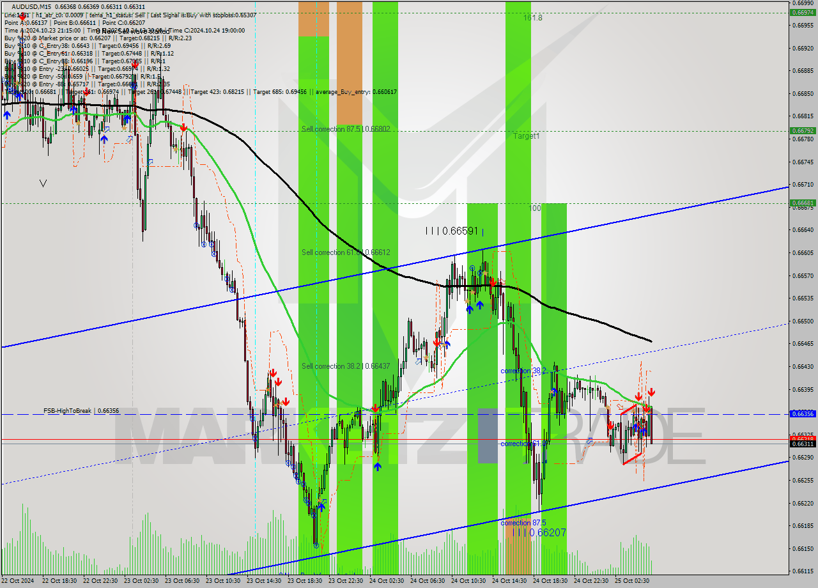This screenshot has height=588, width=818.
Task: Click price axis value 0.66885
Action: [x=803, y=71]
